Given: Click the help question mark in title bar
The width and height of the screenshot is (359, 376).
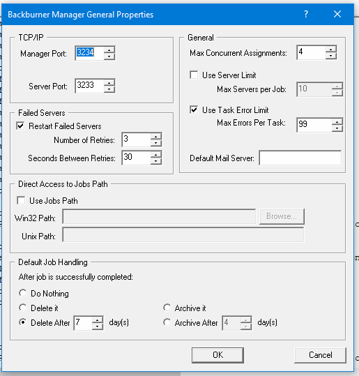Looking at the screenshot, I should (306, 14).
